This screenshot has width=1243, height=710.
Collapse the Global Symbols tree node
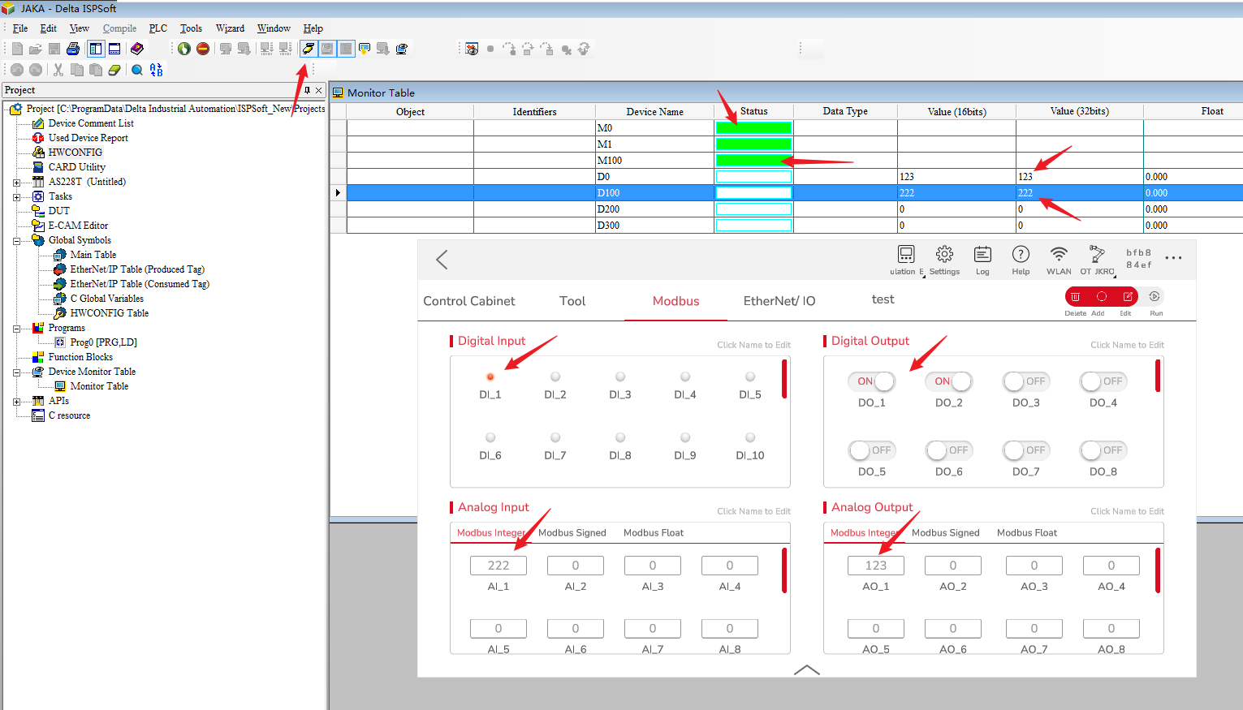click(x=16, y=241)
